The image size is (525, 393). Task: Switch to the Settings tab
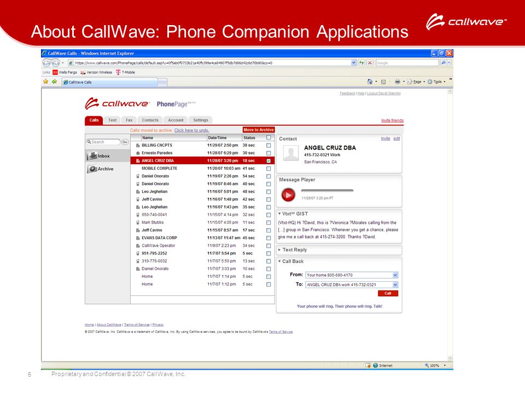[x=201, y=120]
